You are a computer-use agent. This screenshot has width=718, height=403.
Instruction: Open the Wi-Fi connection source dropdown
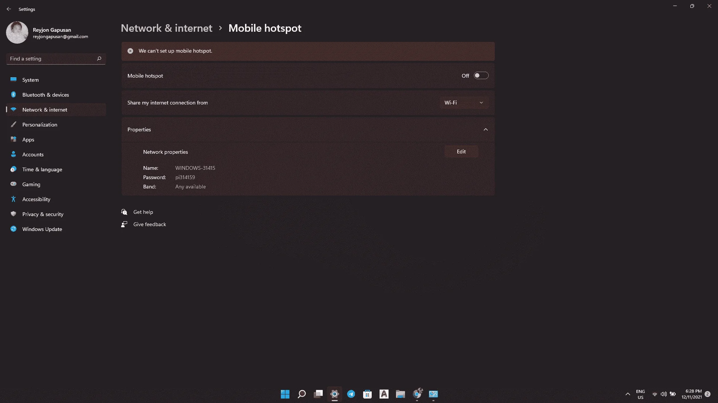coord(464,103)
